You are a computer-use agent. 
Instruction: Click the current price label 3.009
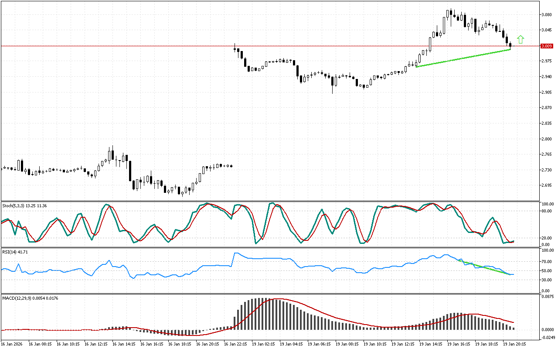coord(547,46)
